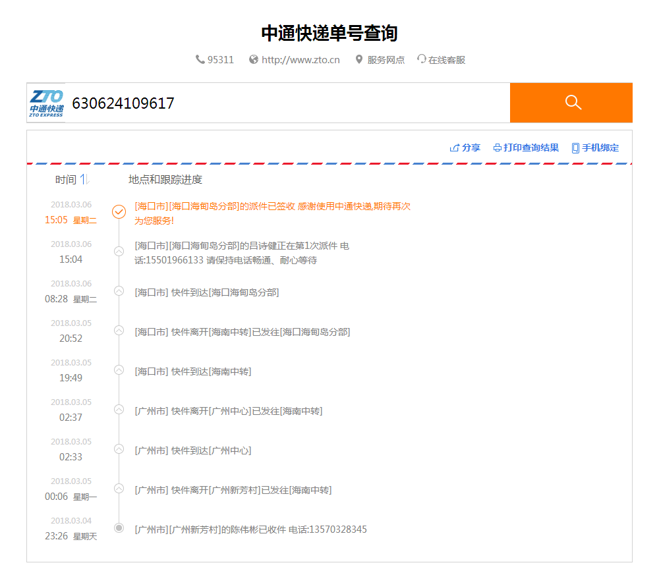Click the 吕诗健正在第1次派件 delivery entry

point(242,253)
